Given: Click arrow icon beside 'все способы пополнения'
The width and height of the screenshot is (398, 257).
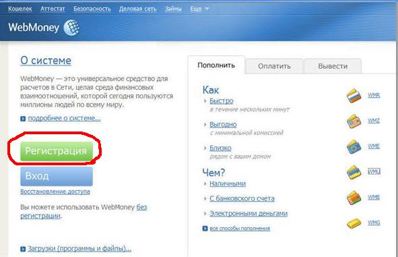Looking at the screenshot, I should point(205,228).
